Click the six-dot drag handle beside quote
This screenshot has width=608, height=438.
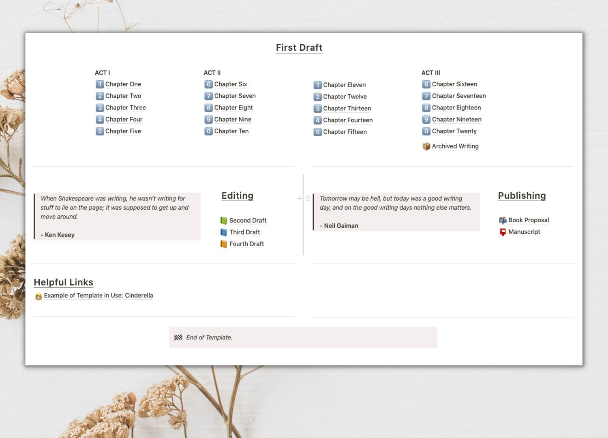308,198
